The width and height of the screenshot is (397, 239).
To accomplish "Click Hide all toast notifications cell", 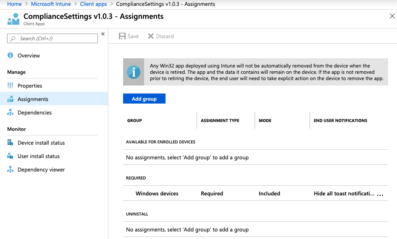I will (344, 194).
